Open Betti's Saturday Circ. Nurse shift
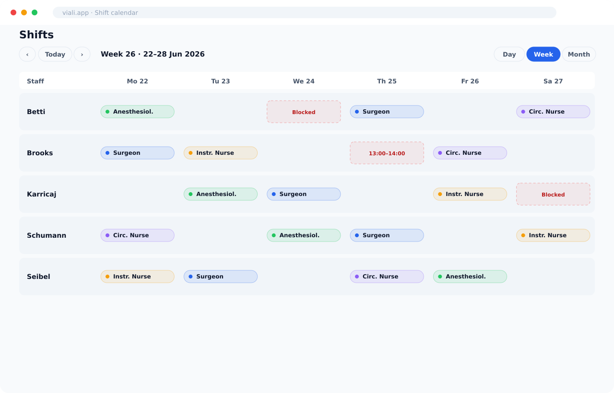The image size is (614, 393). tap(553, 112)
